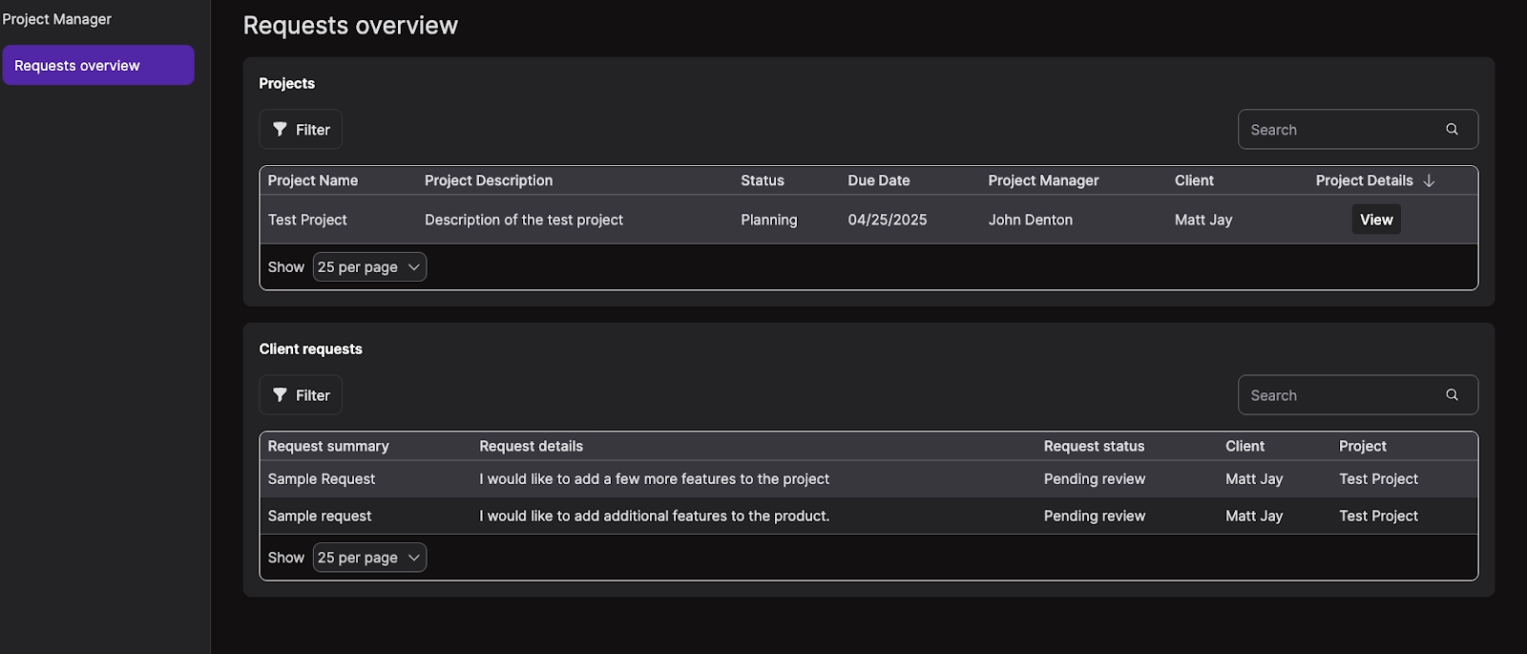Click the Project Description column header

[489, 180]
